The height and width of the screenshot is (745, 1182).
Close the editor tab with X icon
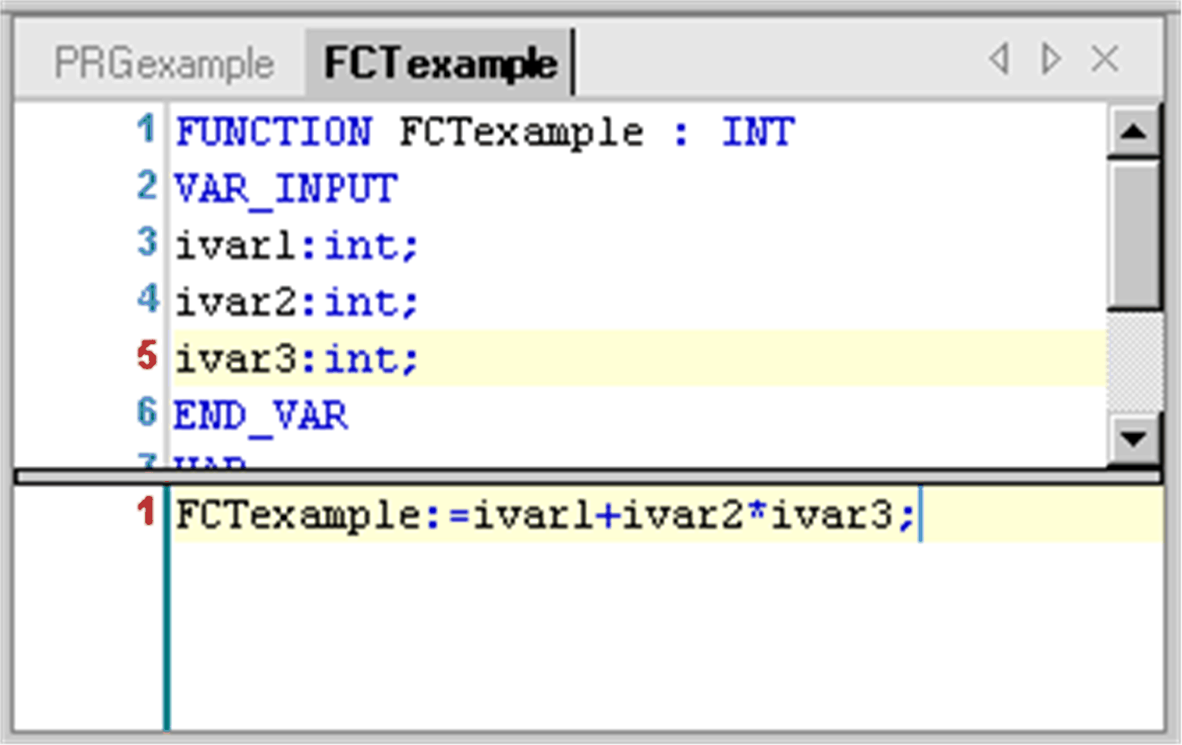(1105, 59)
